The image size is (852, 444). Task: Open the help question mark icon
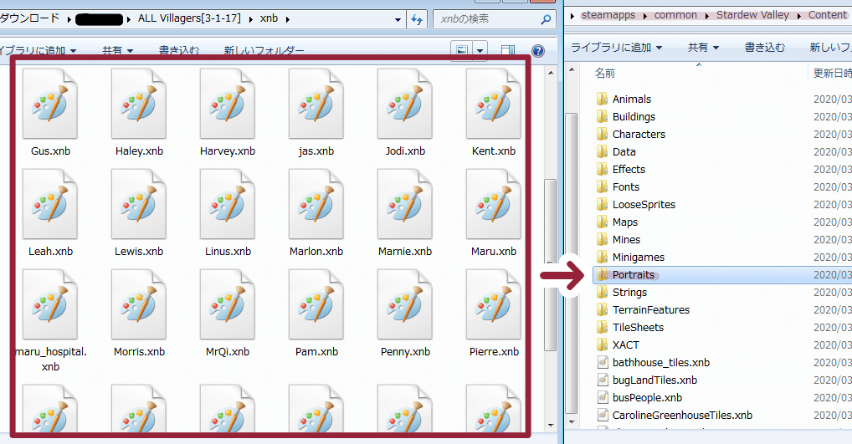538,50
